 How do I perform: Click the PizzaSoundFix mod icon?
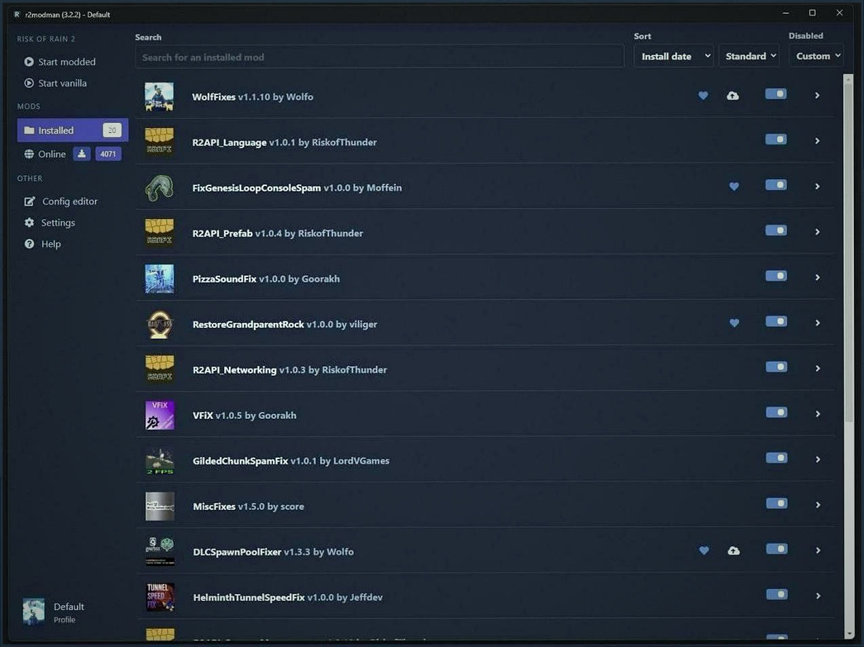pos(159,278)
